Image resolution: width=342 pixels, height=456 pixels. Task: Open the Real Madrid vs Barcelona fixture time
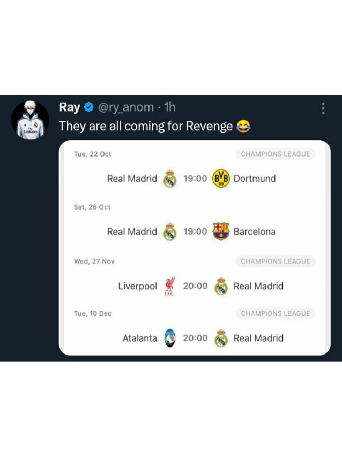(x=195, y=232)
